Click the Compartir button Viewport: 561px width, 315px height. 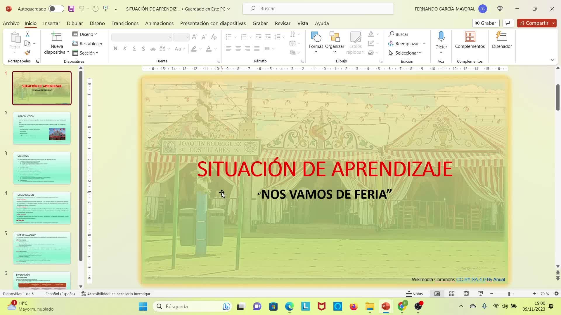(x=534, y=23)
